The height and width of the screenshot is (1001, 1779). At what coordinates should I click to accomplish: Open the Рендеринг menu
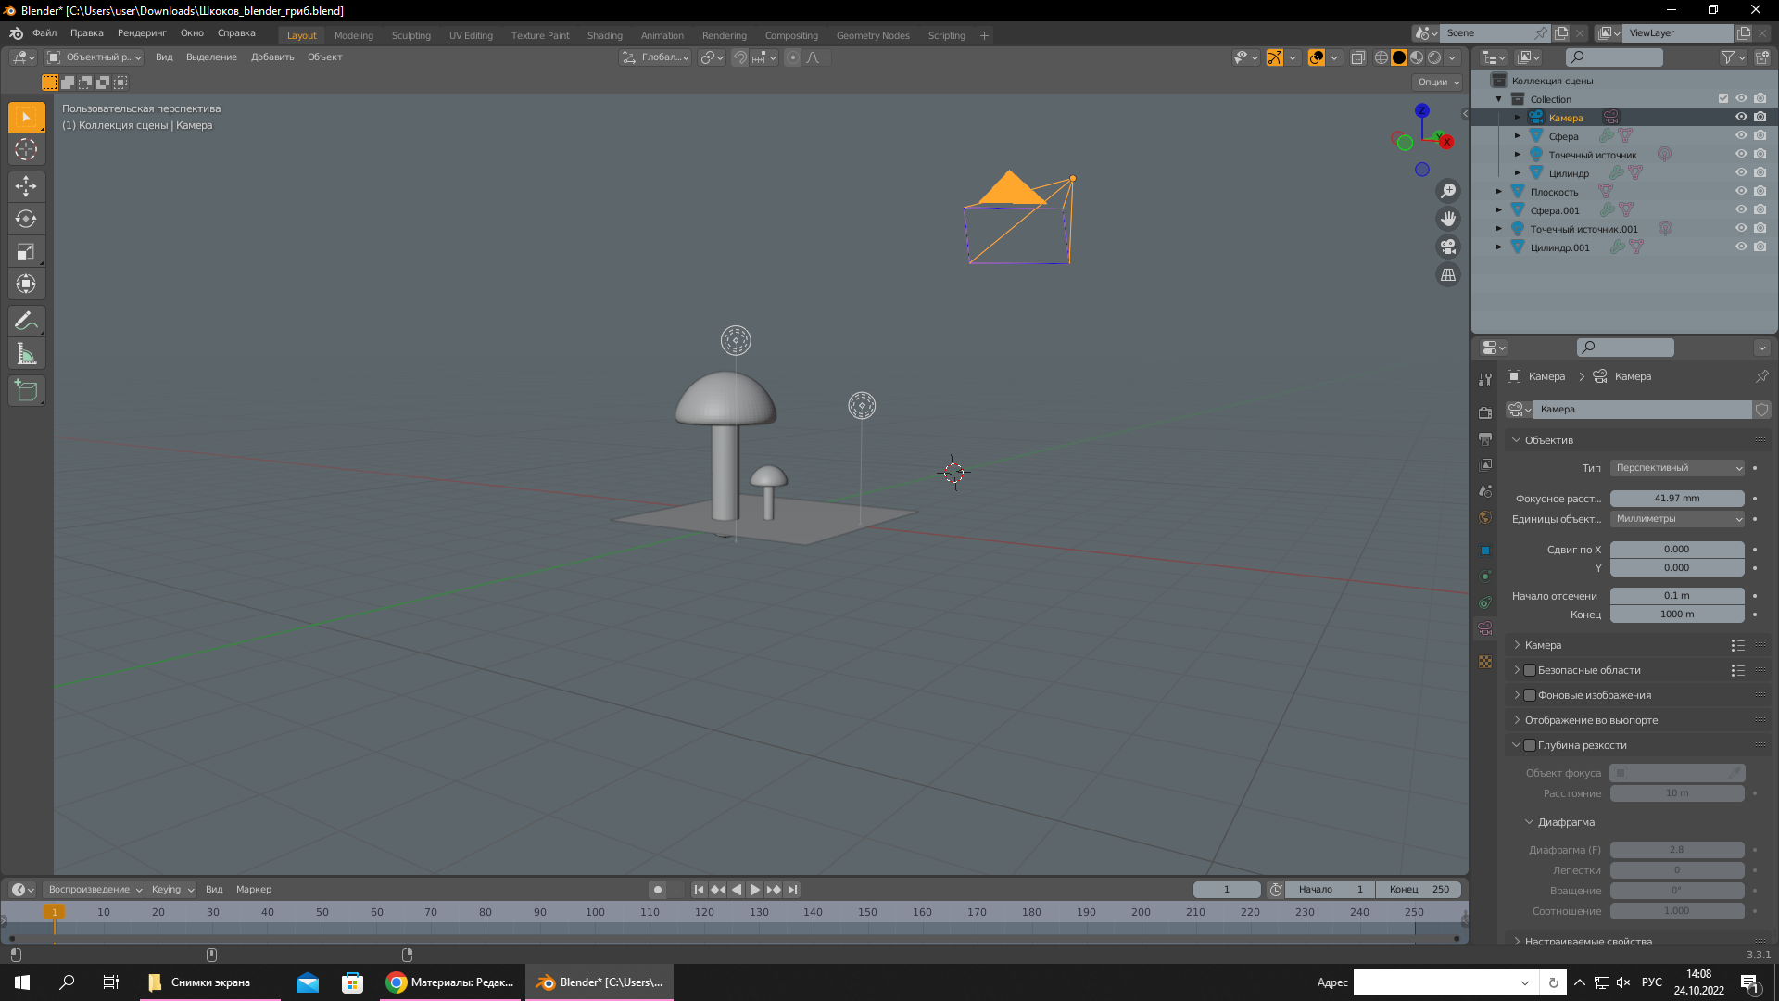(x=142, y=33)
